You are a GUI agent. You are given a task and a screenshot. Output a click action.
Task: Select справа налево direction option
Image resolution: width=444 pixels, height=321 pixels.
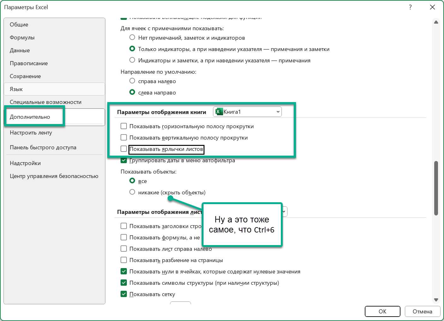click(132, 81)
